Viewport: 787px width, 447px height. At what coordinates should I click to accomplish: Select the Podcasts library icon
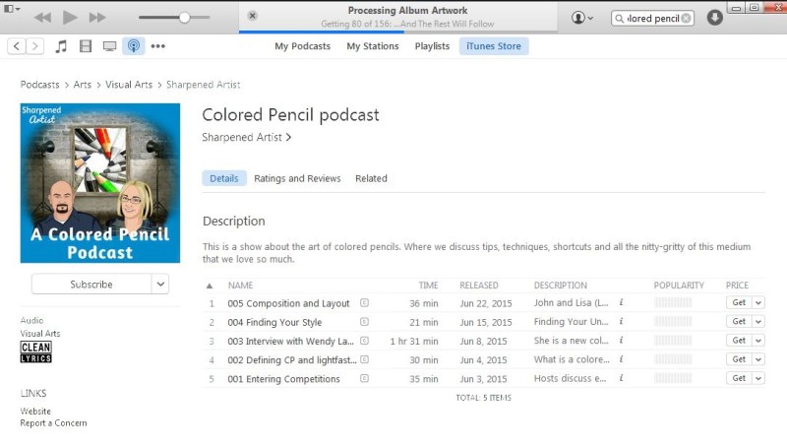click(x=134, y=46)
